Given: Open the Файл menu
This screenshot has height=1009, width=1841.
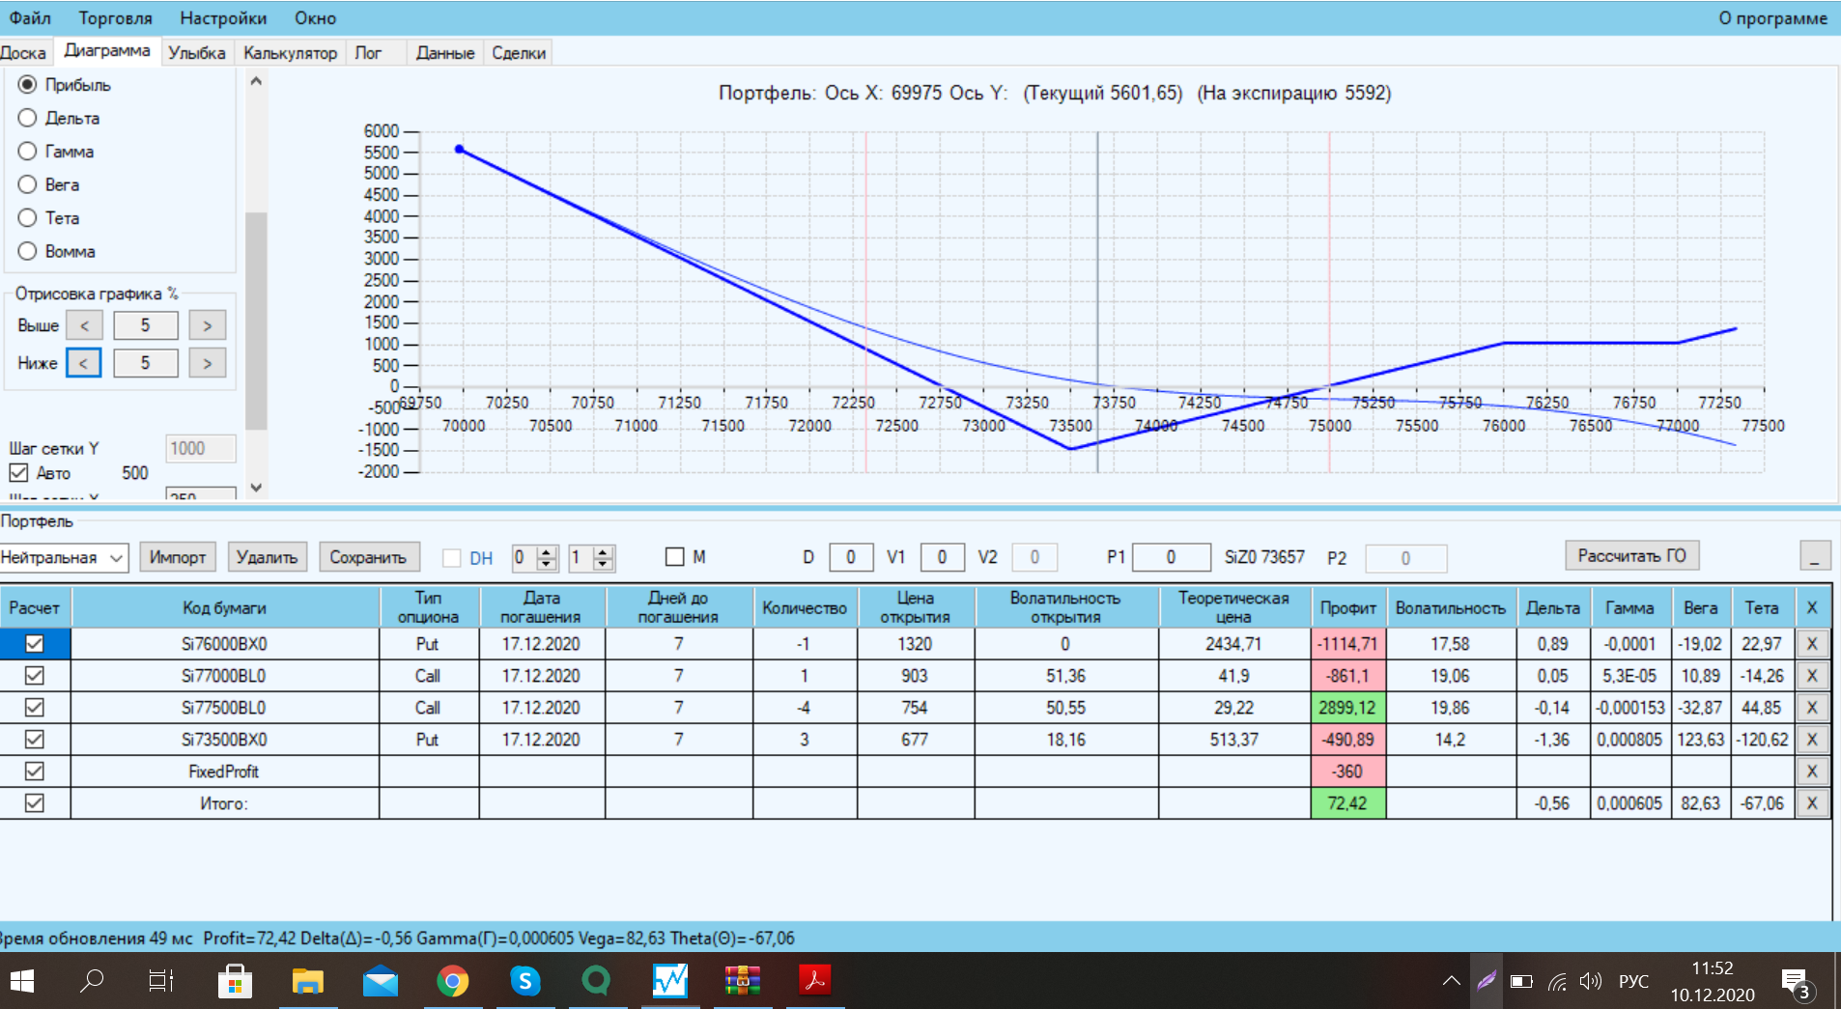Looking at the screenshot, I should click(x=30, y=18).
